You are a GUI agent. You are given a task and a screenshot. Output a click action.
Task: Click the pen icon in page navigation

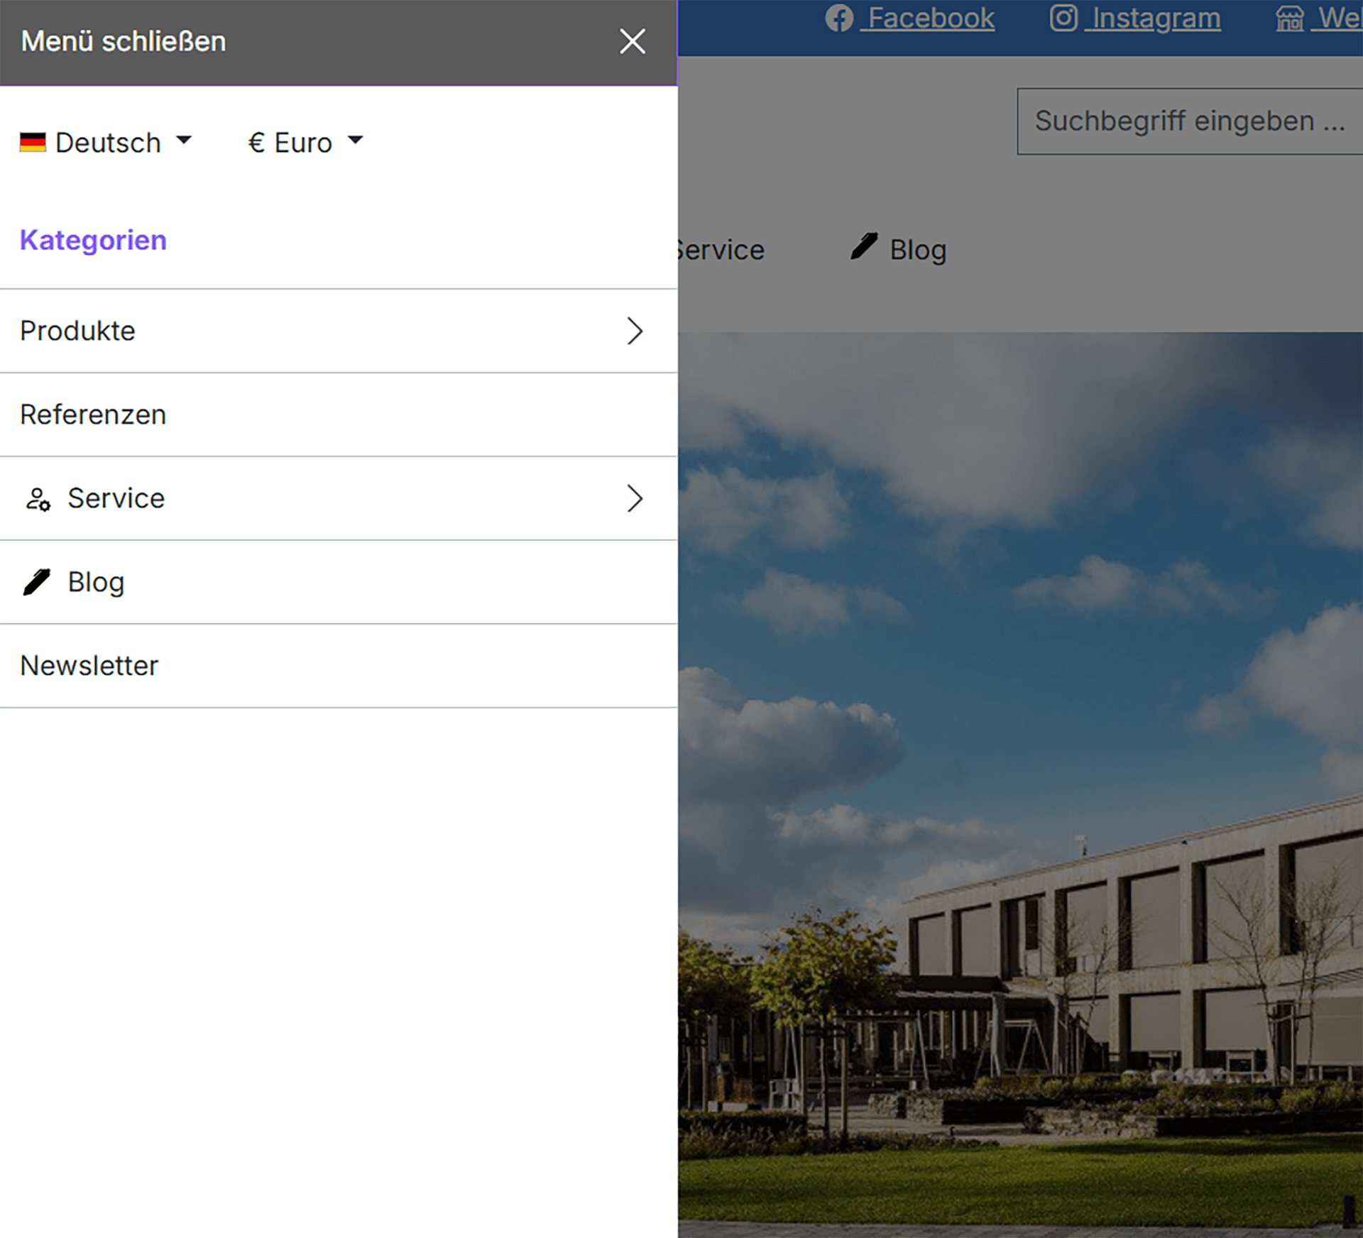[864, 246]
